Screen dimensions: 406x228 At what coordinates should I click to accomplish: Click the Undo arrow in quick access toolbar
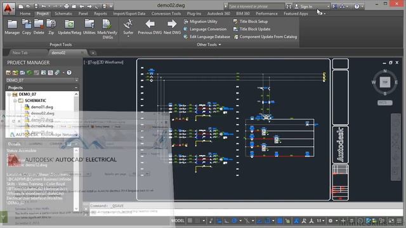click(x=44, y=6)
